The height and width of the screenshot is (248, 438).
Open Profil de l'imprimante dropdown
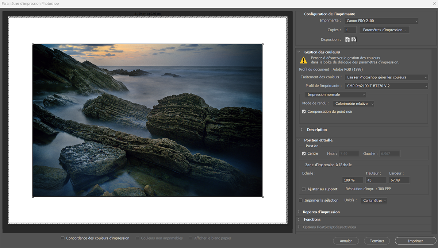[x=386, y=86]
